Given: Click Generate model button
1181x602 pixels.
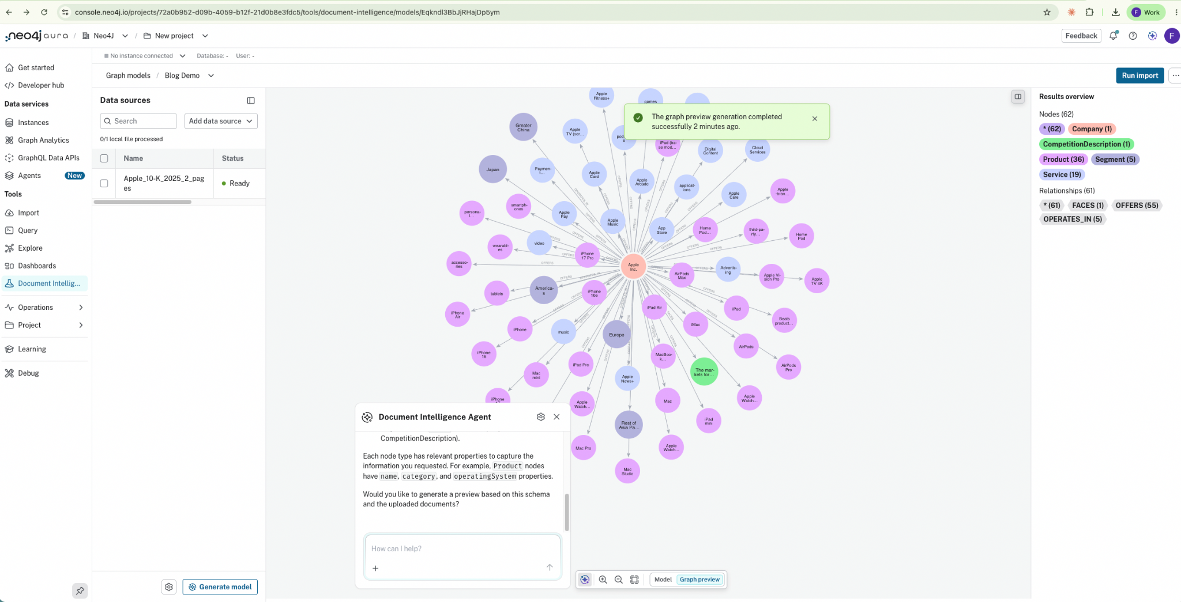Looking at the screenshot, I should tap(220, 587).
